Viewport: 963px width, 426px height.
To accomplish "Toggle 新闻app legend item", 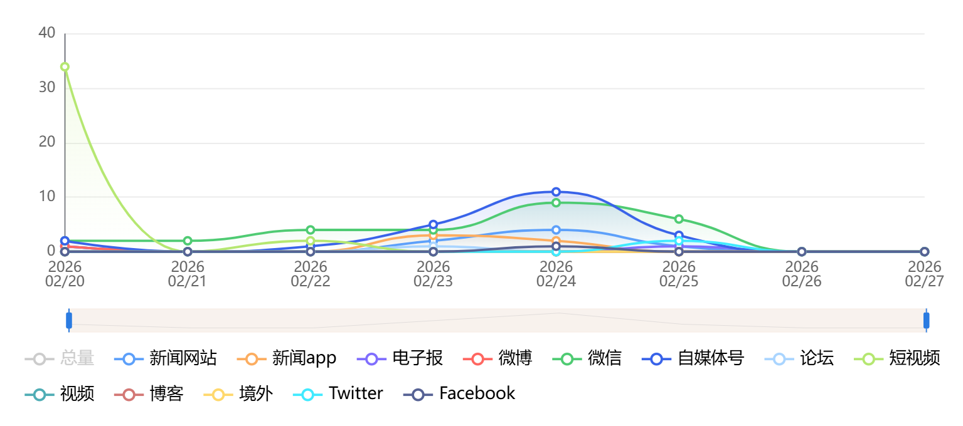I will pyautogui.click(x=287, y=358).
